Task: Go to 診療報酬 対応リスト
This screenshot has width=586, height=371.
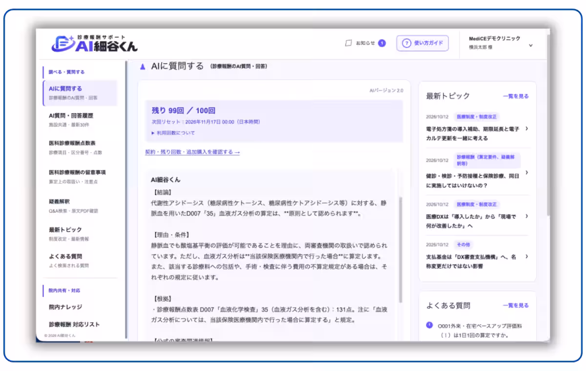Action: (74, 324)
